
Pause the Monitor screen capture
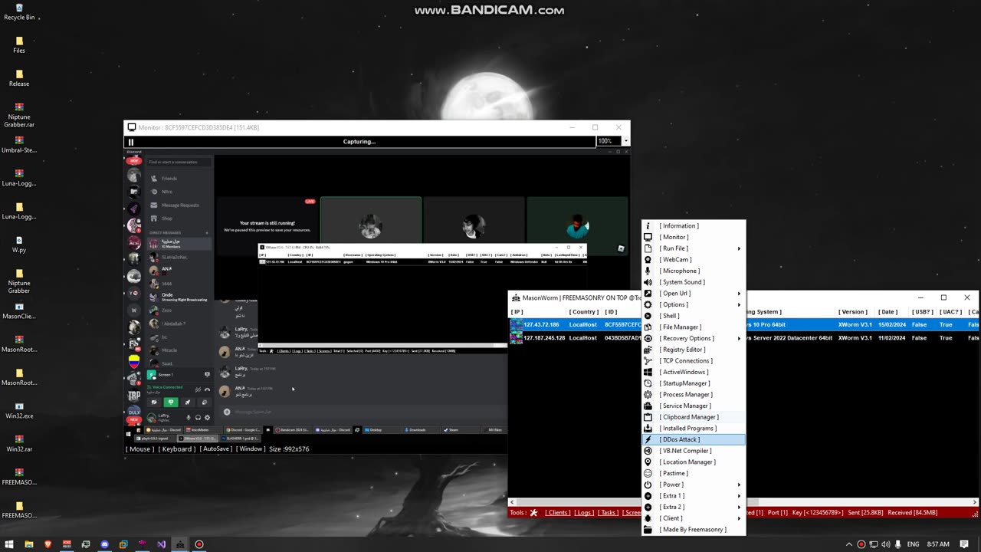pyautogui.click(x=131, y=142)
